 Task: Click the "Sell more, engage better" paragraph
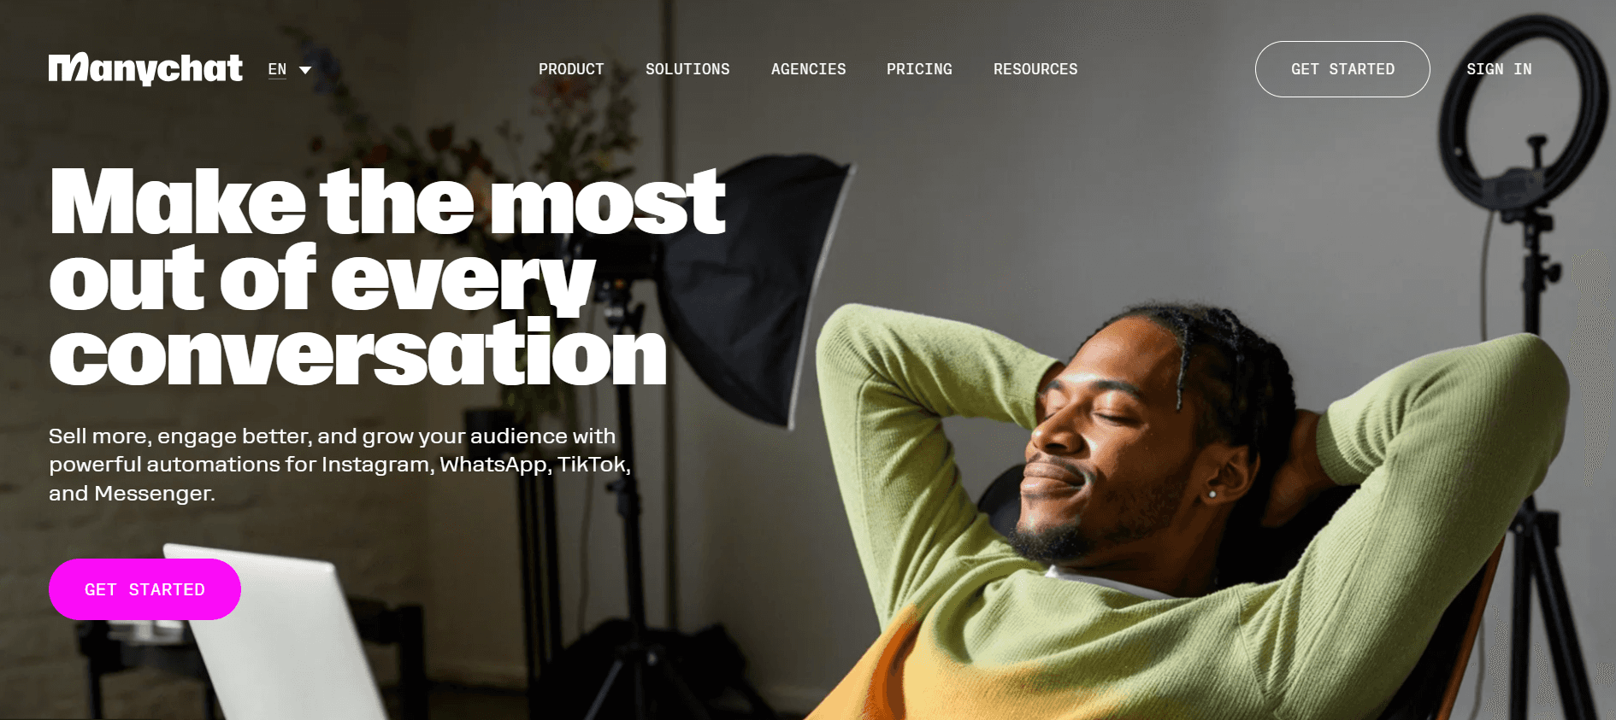pyautogui.click(x=340, y=465)
